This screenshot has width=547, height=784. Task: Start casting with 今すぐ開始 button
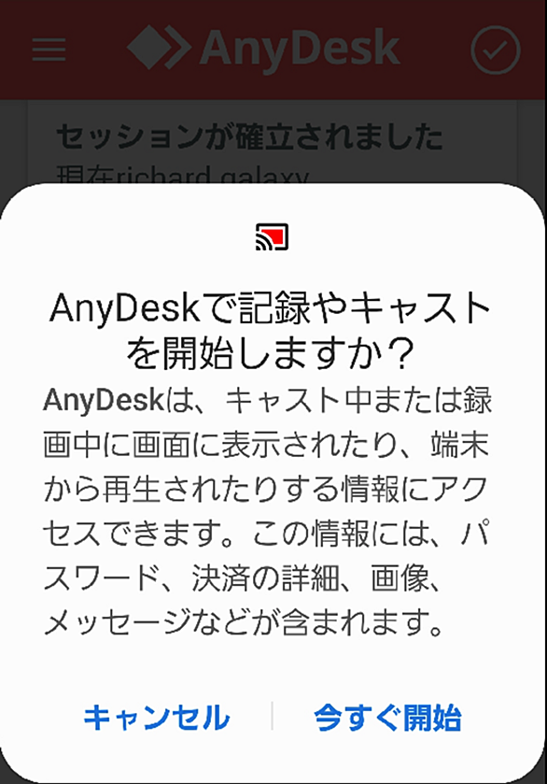[x=387, y=717]
